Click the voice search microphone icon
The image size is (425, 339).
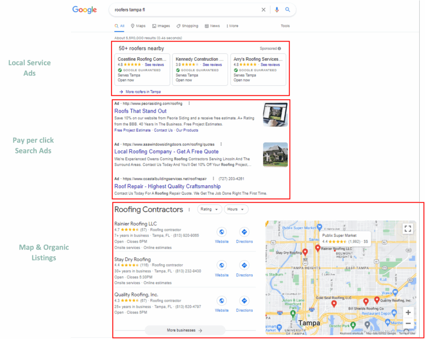pyautogui.click(x=277, y=10)
